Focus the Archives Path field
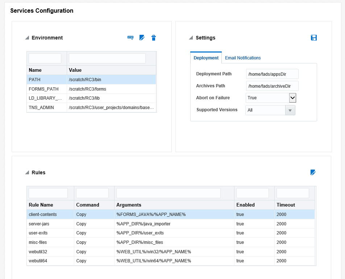 point(272,86)
